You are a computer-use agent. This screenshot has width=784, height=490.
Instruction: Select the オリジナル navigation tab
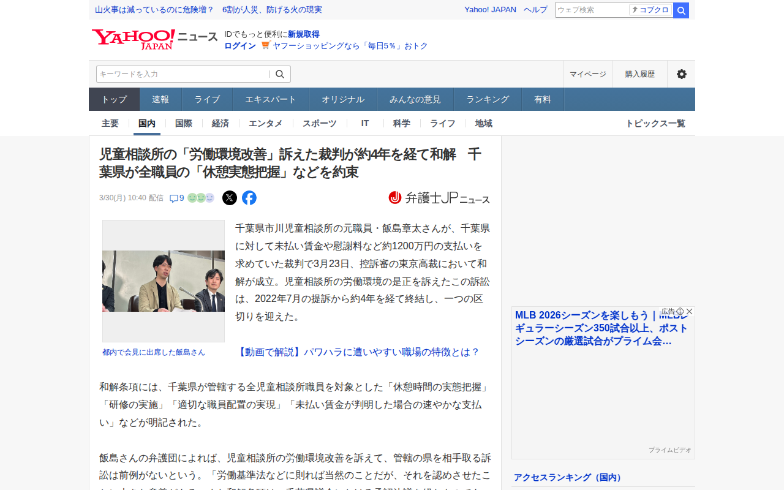[x=343, y=99]
